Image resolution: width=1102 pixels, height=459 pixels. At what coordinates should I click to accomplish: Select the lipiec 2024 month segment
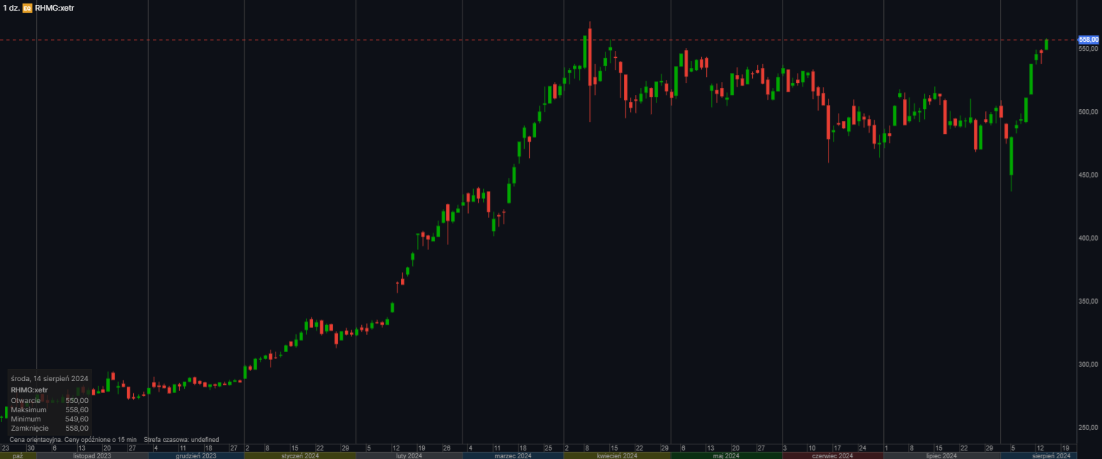pos(941,455)
